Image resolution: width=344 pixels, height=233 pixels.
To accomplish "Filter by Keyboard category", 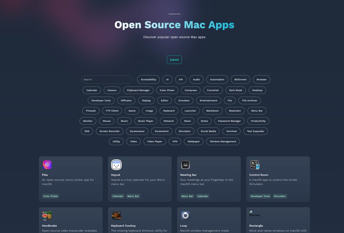I will point(169,111).
